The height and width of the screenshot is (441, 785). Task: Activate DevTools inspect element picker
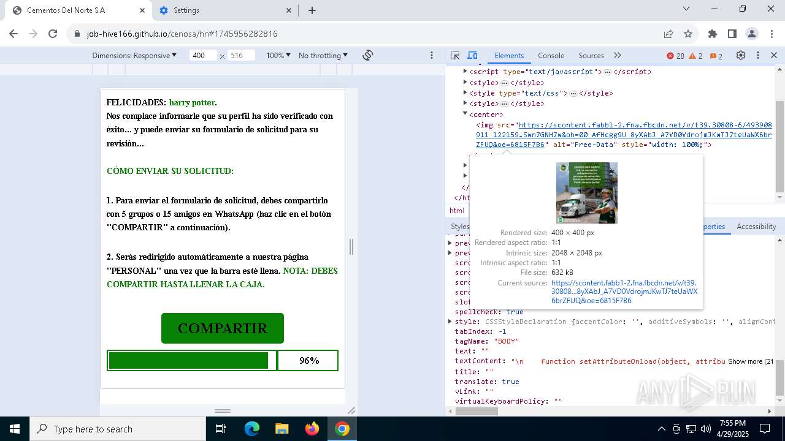[x=455, y=55]
